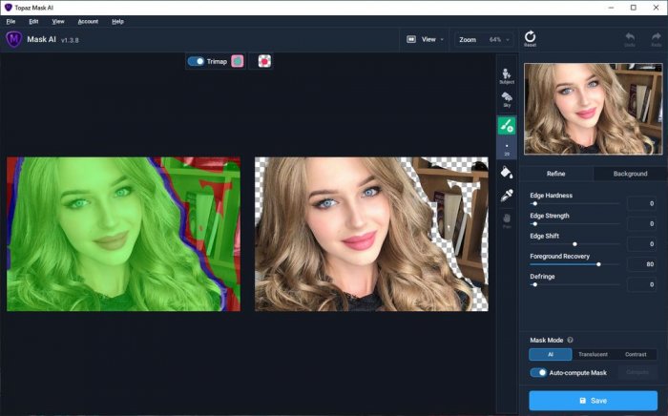
Task: Pick the eyedropper color tool
Action: [506, 196]
